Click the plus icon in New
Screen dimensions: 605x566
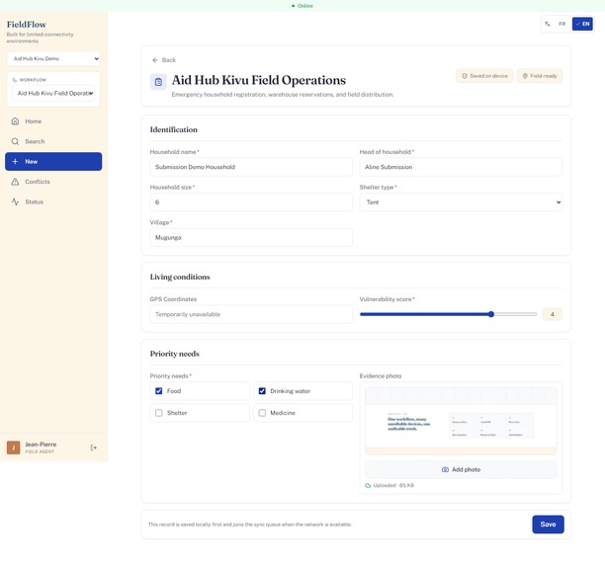coord(15,162)
